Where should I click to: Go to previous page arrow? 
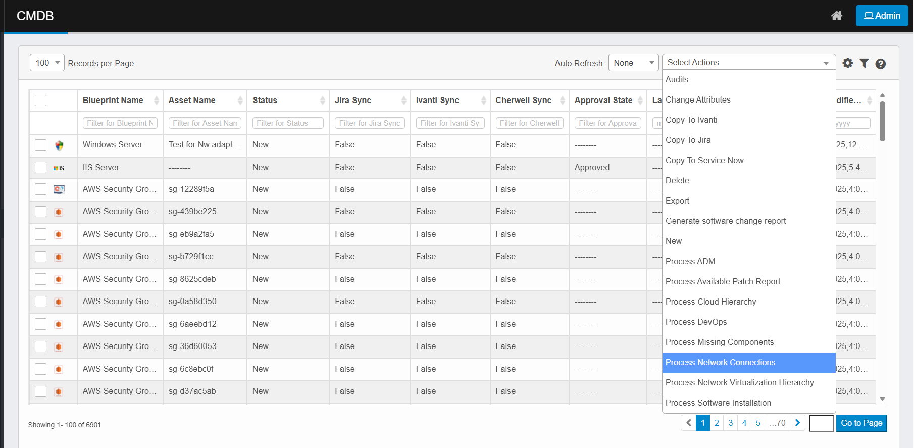(x=688, y=423)
